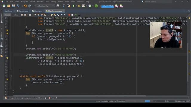Click the Find Next Occurrence icon
The height and width of the screenshot is (107, 191).
coord(42,15)
